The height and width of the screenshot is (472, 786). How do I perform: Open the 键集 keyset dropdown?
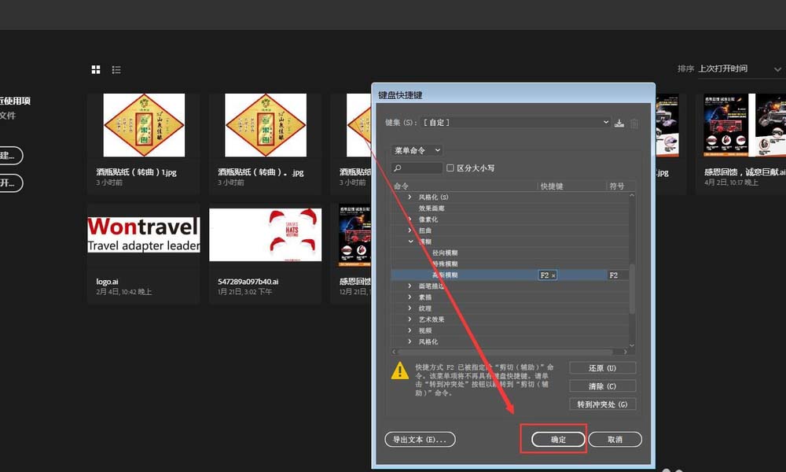pos(515,124)
